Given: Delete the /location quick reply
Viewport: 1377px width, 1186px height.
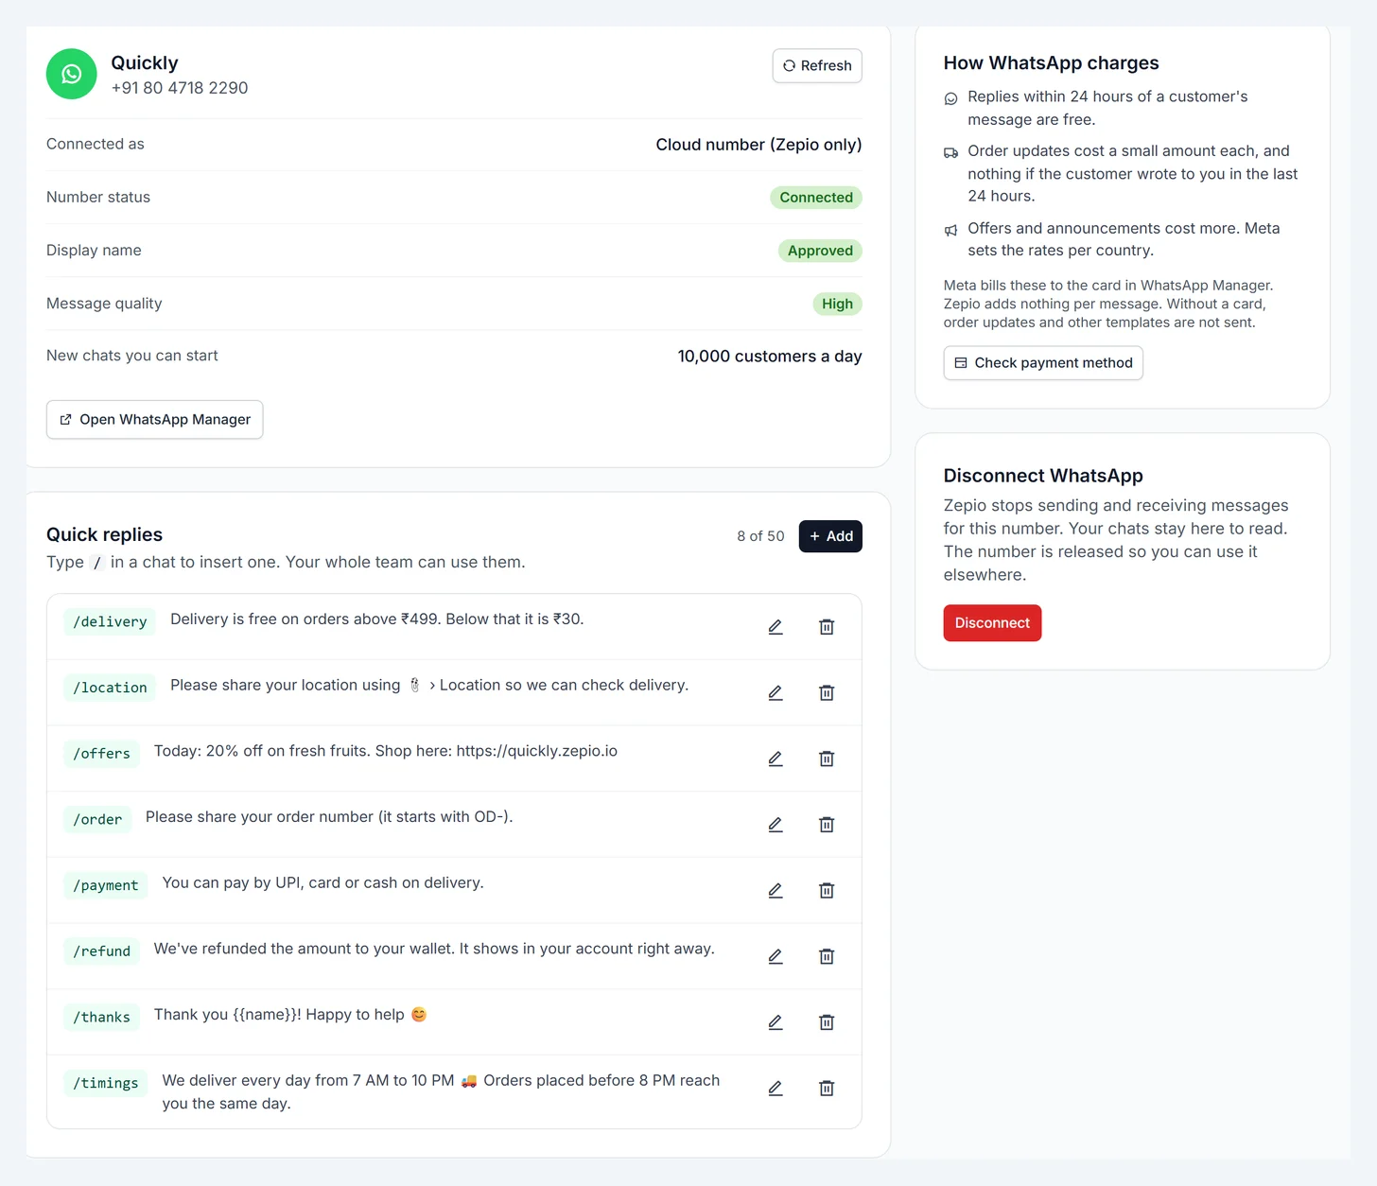Looking at the screenshot, I should click(x=827, y=693).
